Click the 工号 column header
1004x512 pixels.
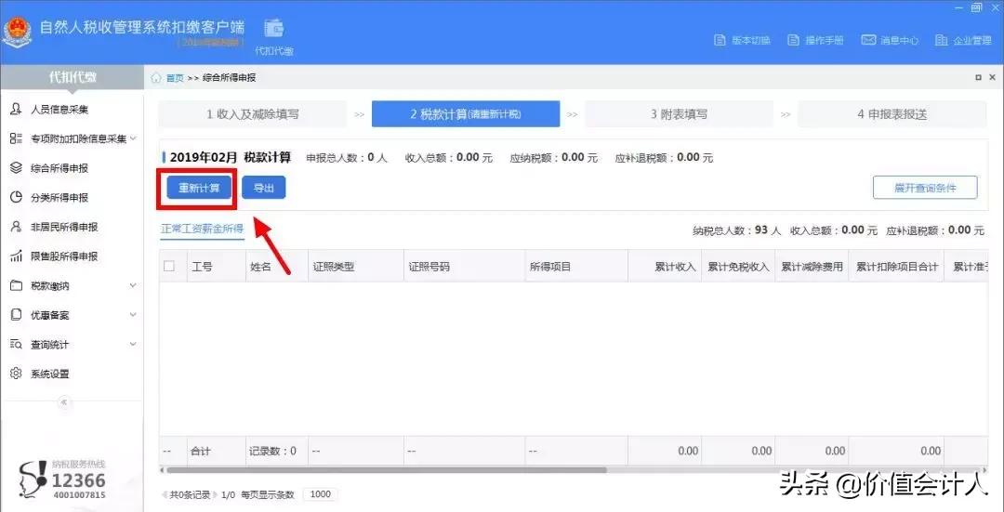coord(216,267)
